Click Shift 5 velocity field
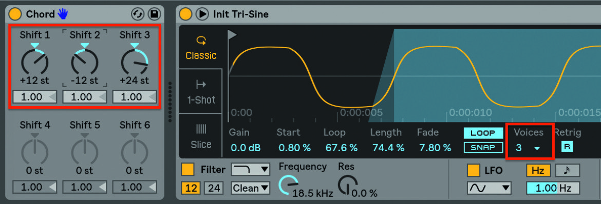This screenshot has height=204, width=601. 85,187
